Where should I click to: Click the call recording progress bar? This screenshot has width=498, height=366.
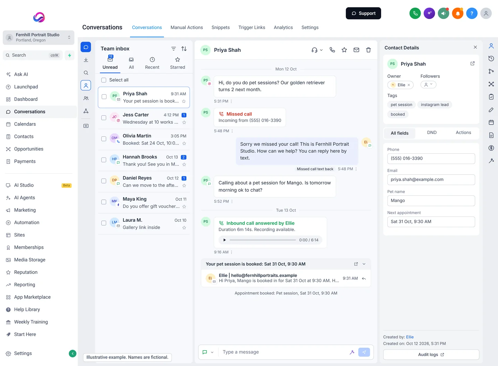[x=263, y=240]
